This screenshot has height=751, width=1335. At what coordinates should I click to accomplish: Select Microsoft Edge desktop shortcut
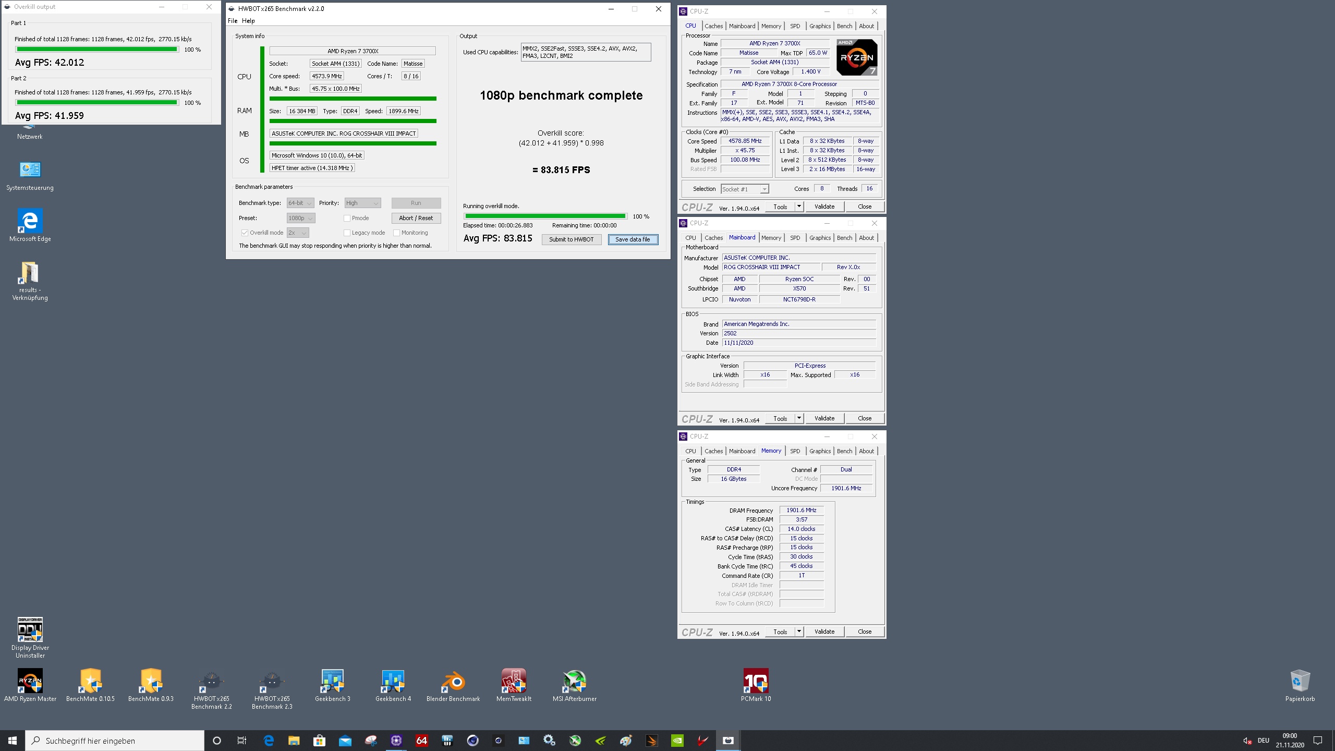[30, 225]
